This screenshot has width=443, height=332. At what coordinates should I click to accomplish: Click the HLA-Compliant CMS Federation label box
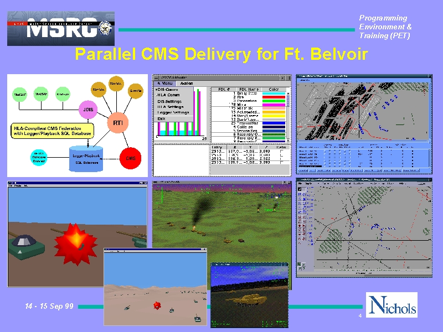[52, 131]
